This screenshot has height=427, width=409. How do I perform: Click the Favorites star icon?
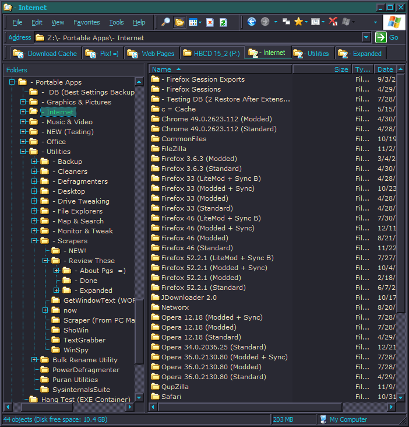coord(299,22)
